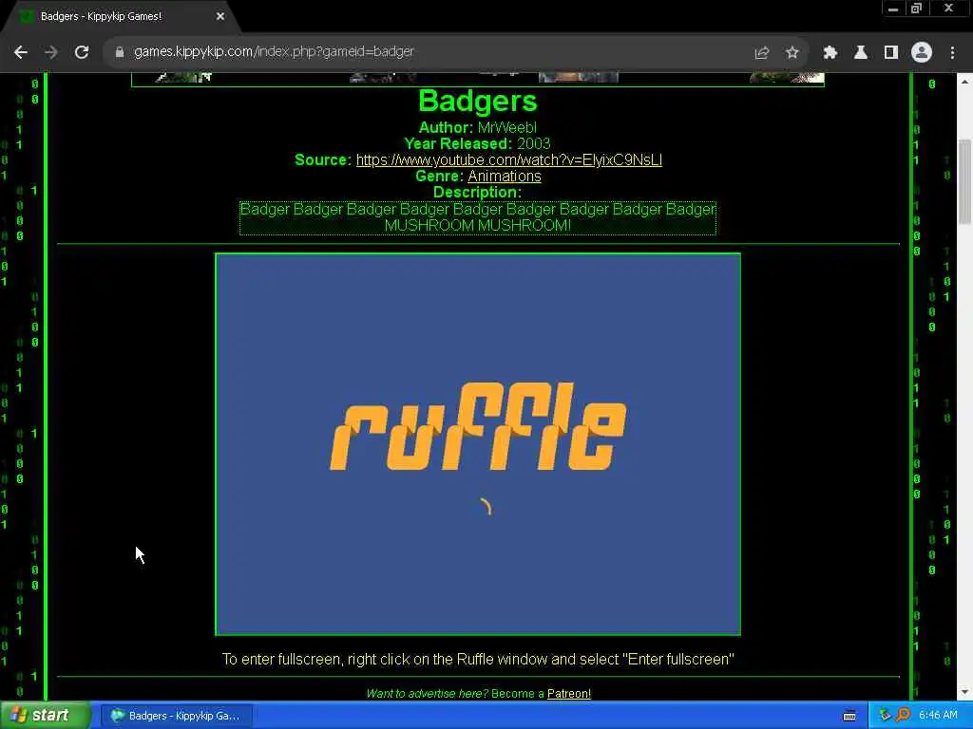Image resolution: width=973 pixels, height=729 pixels.
Task: Click the browser forward arrow
Action: click(51, 52)
